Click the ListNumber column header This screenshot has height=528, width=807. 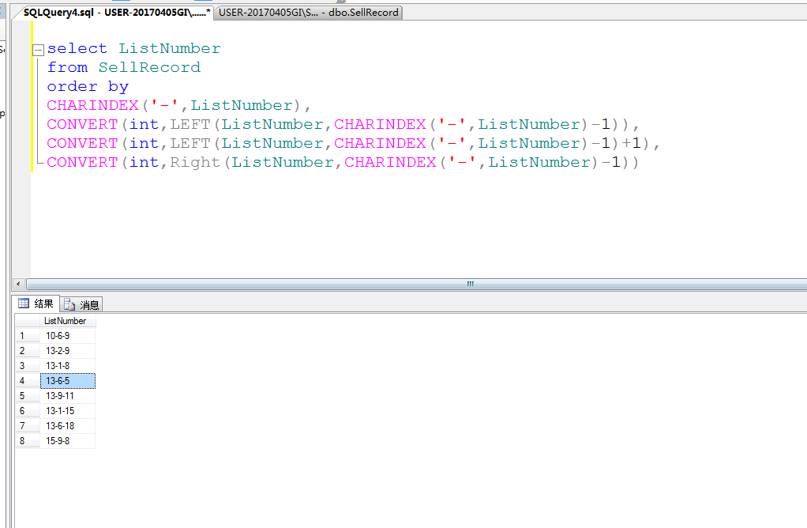pyautogui.click(x=67, y=321)
